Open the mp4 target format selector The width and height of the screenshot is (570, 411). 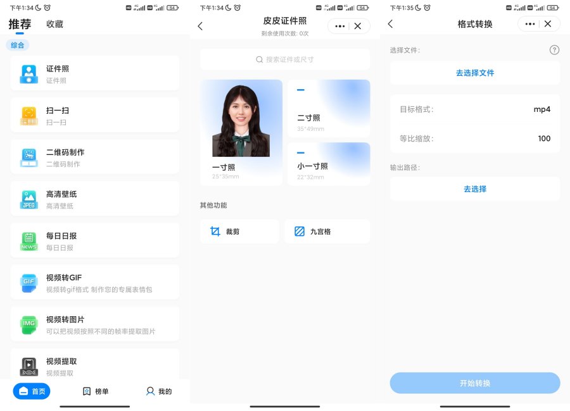541,109
